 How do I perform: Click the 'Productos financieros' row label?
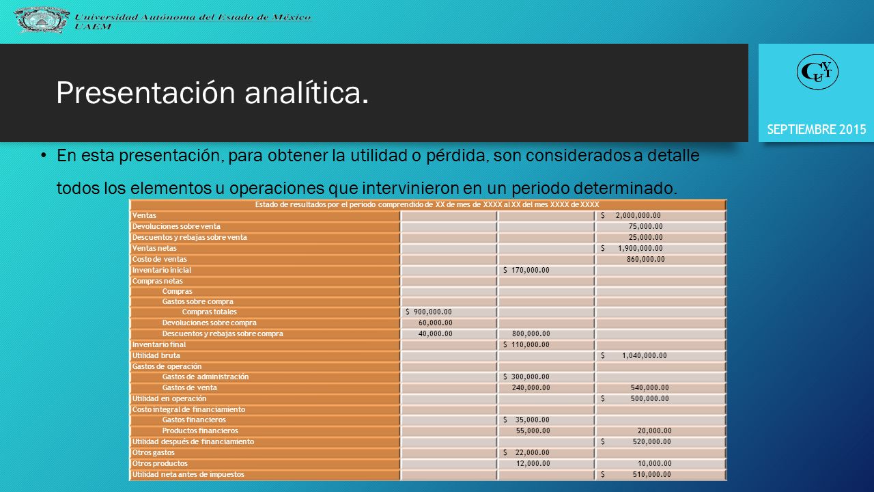(199, 430)
